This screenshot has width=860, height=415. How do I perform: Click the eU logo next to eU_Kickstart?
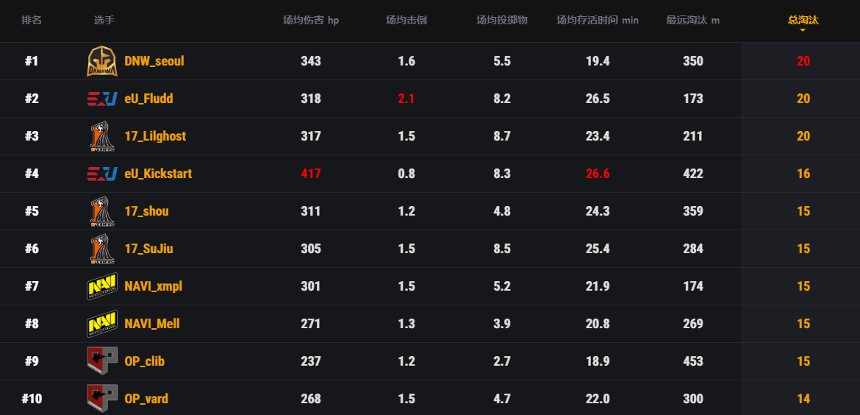click(101, 174)
